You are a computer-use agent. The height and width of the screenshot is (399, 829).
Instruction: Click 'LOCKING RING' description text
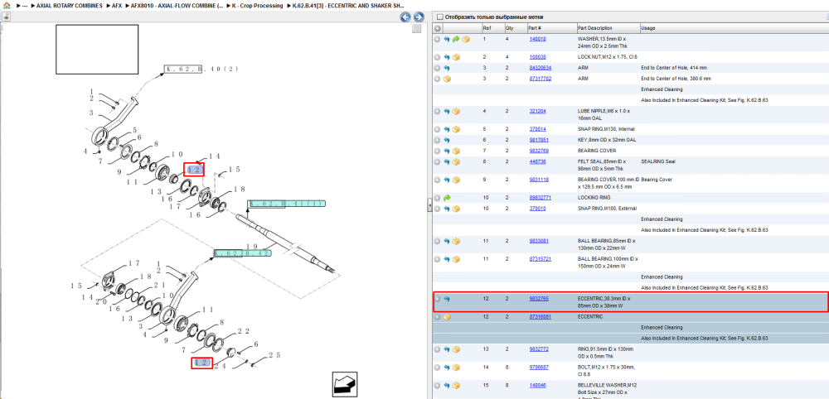pyautogui.click(x=594, y=197)
